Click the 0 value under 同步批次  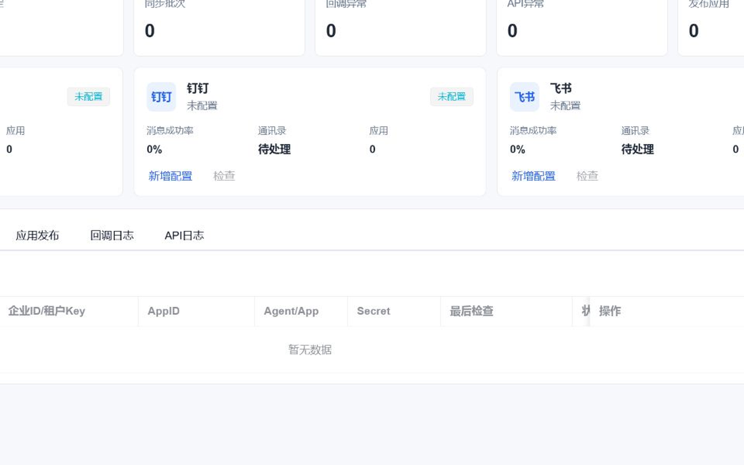(x=150, y=31)
